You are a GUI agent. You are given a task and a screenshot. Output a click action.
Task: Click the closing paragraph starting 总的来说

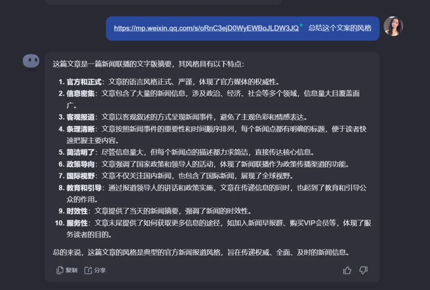201,252
